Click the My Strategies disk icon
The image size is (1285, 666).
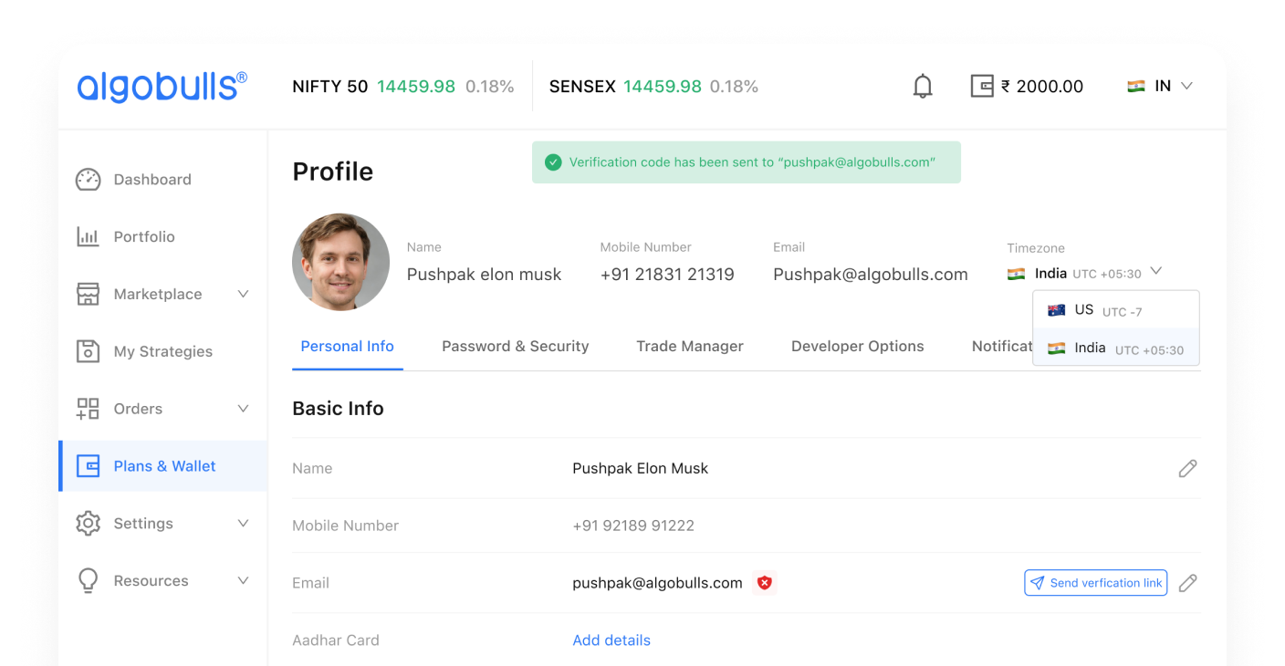[x=88, y=351]
